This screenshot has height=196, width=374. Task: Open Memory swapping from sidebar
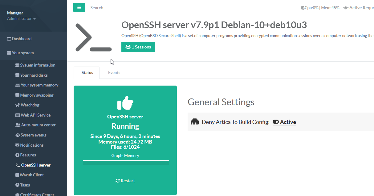pos(36,95)
